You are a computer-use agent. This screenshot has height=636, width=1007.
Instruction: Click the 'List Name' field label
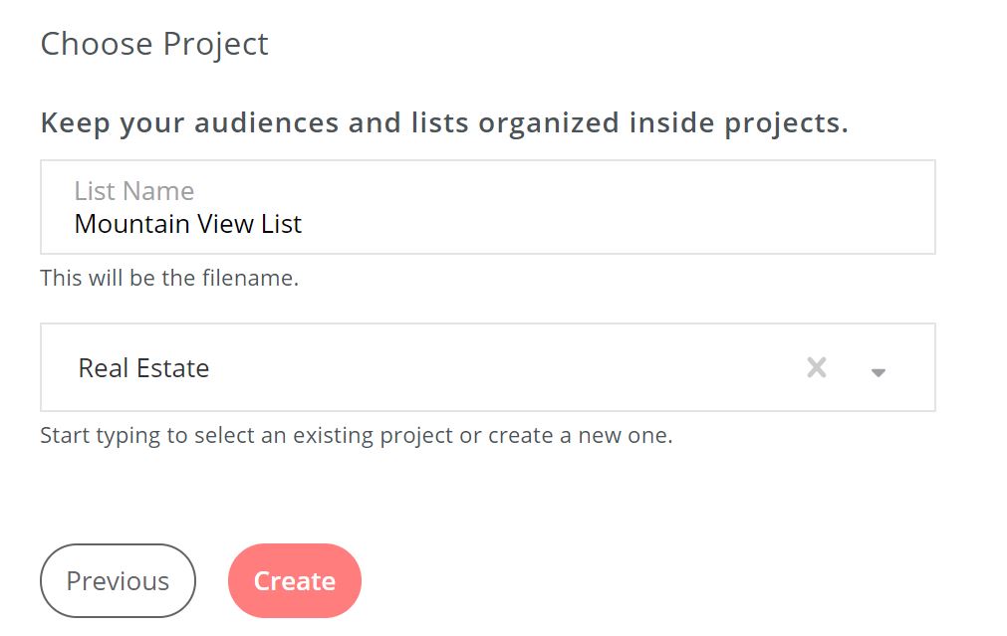(134, 191)
